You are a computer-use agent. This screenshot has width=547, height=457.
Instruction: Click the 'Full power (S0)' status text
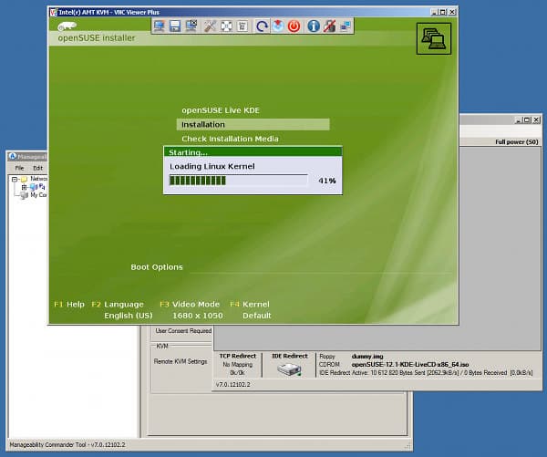click(517, 142)
